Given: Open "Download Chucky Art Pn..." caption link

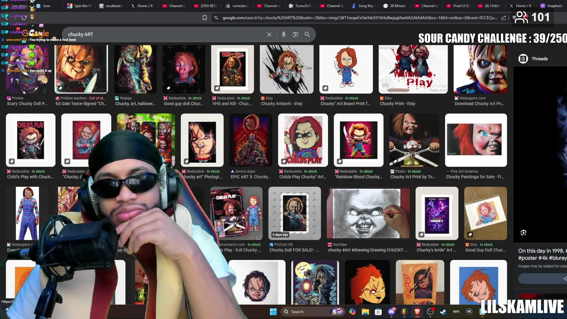Looking at the screenshot, I should 479,104.
